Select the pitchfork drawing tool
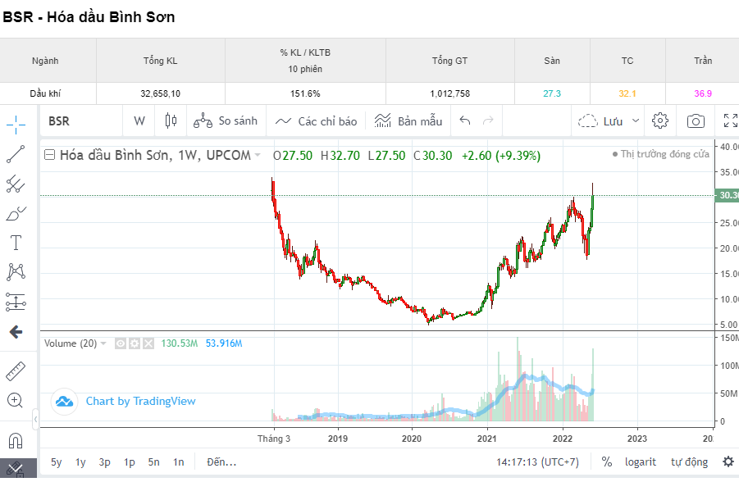Viewport: 739px width, 482px height. click(x=16, y=184)
